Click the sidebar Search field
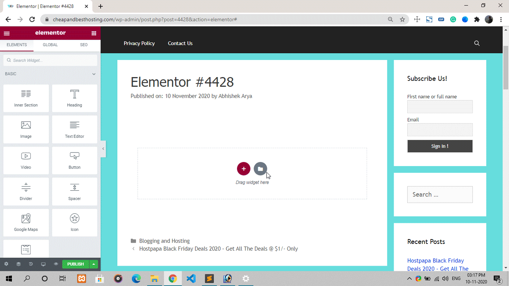 [x=440, y=195]
